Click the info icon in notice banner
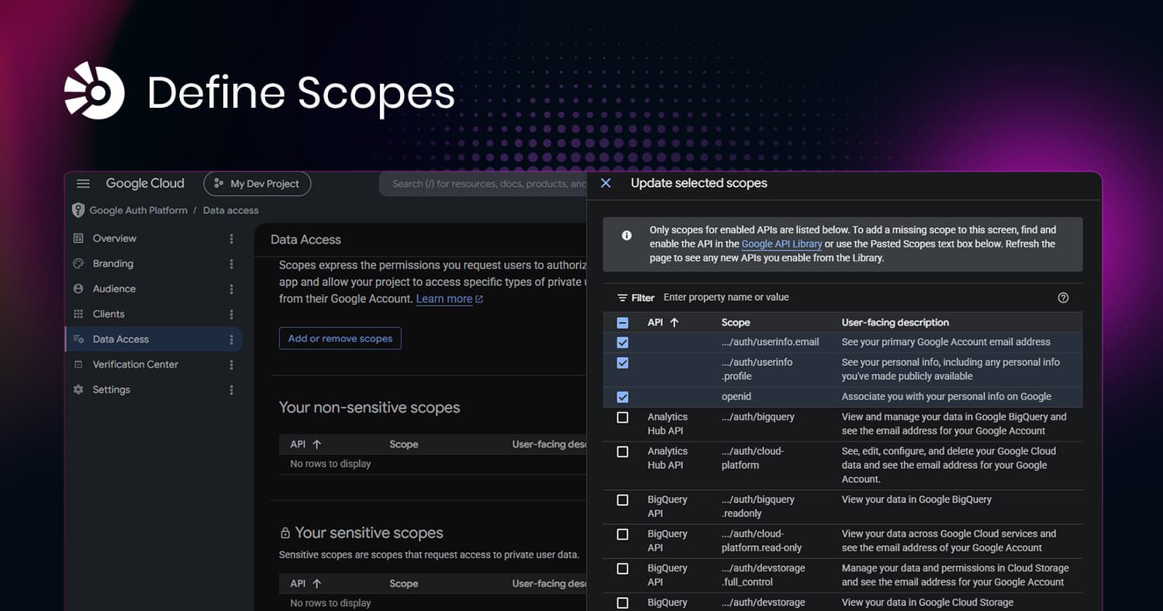1163x611 pixels. pos(626,236)
